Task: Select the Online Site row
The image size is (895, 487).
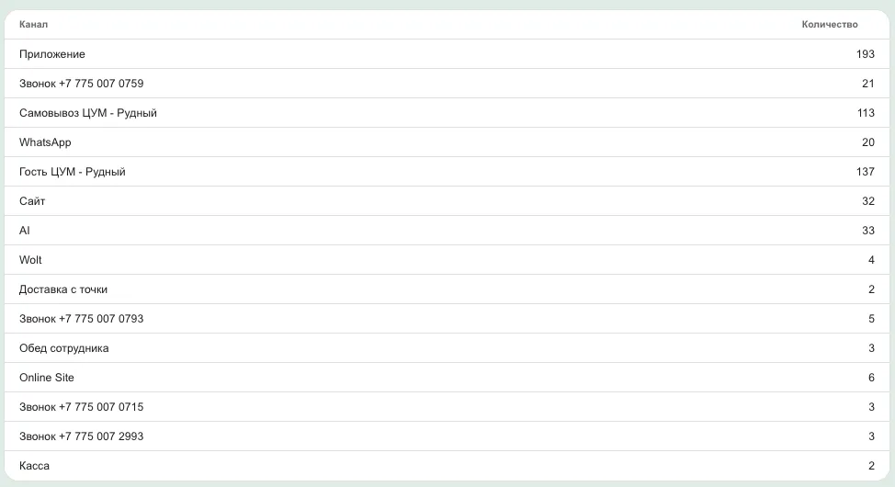Action: 447,378
